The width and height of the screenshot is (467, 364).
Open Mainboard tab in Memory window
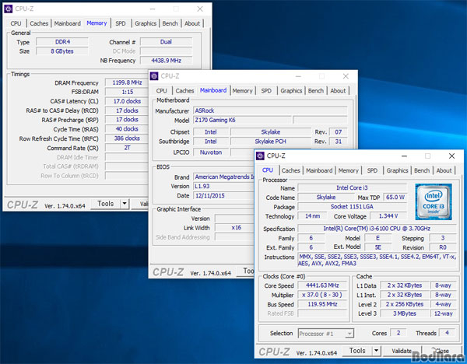point(67,23)
